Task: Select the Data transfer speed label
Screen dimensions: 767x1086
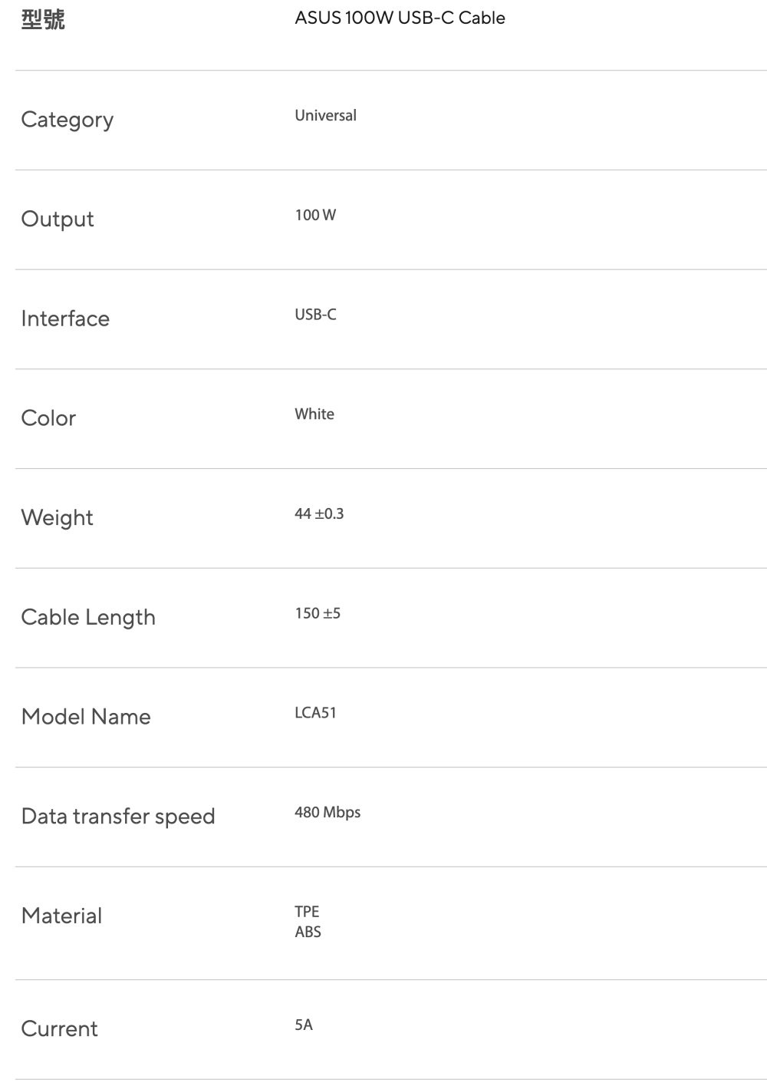Action: (x=118, y=817)
